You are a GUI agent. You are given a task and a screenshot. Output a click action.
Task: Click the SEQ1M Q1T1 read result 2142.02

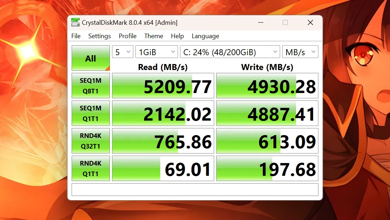[163, 113]
